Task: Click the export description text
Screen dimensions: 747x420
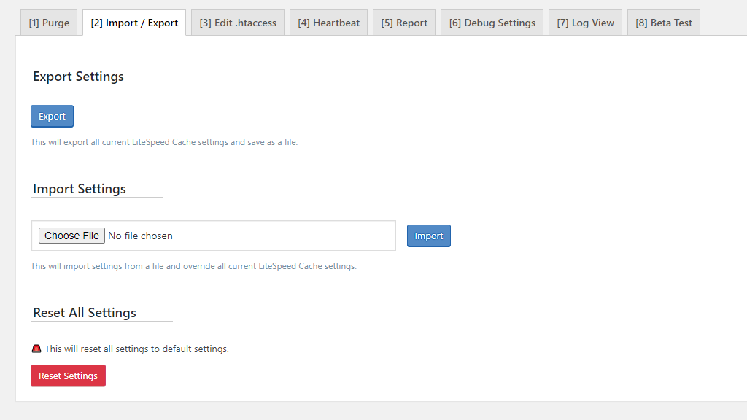Action: [x=164, y=142]
